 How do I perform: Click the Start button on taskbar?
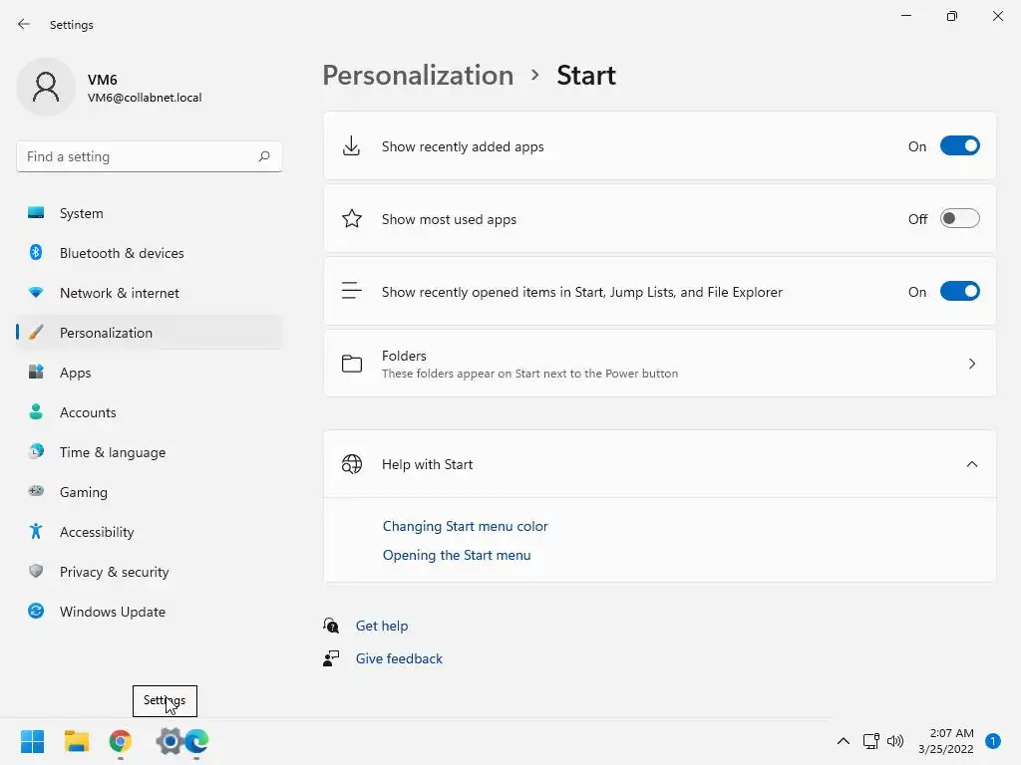[x=32, y=741]
